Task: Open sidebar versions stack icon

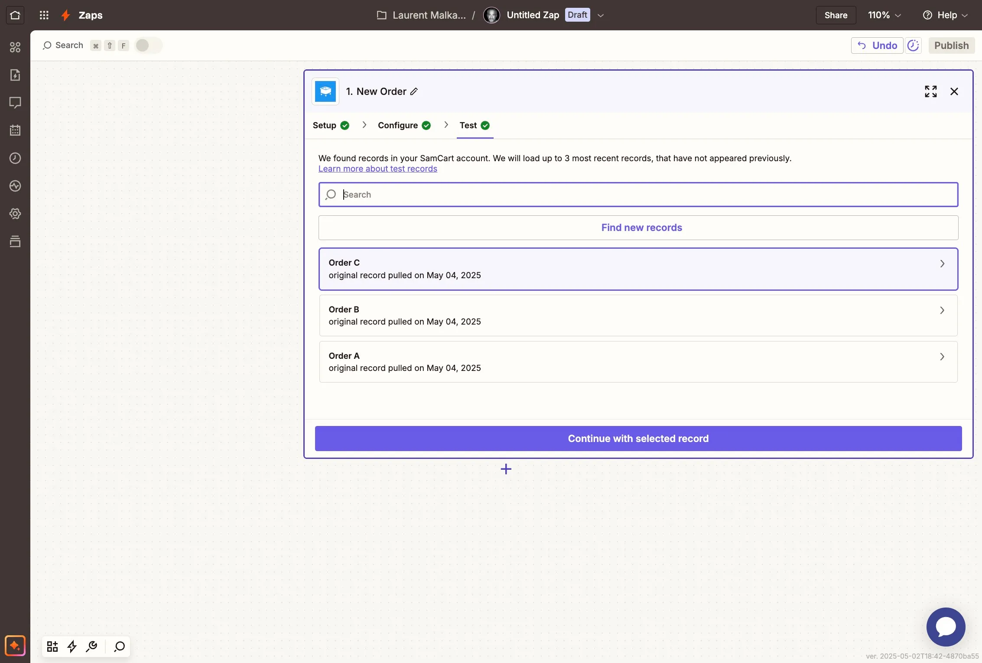Action: (x=15, y=241)
